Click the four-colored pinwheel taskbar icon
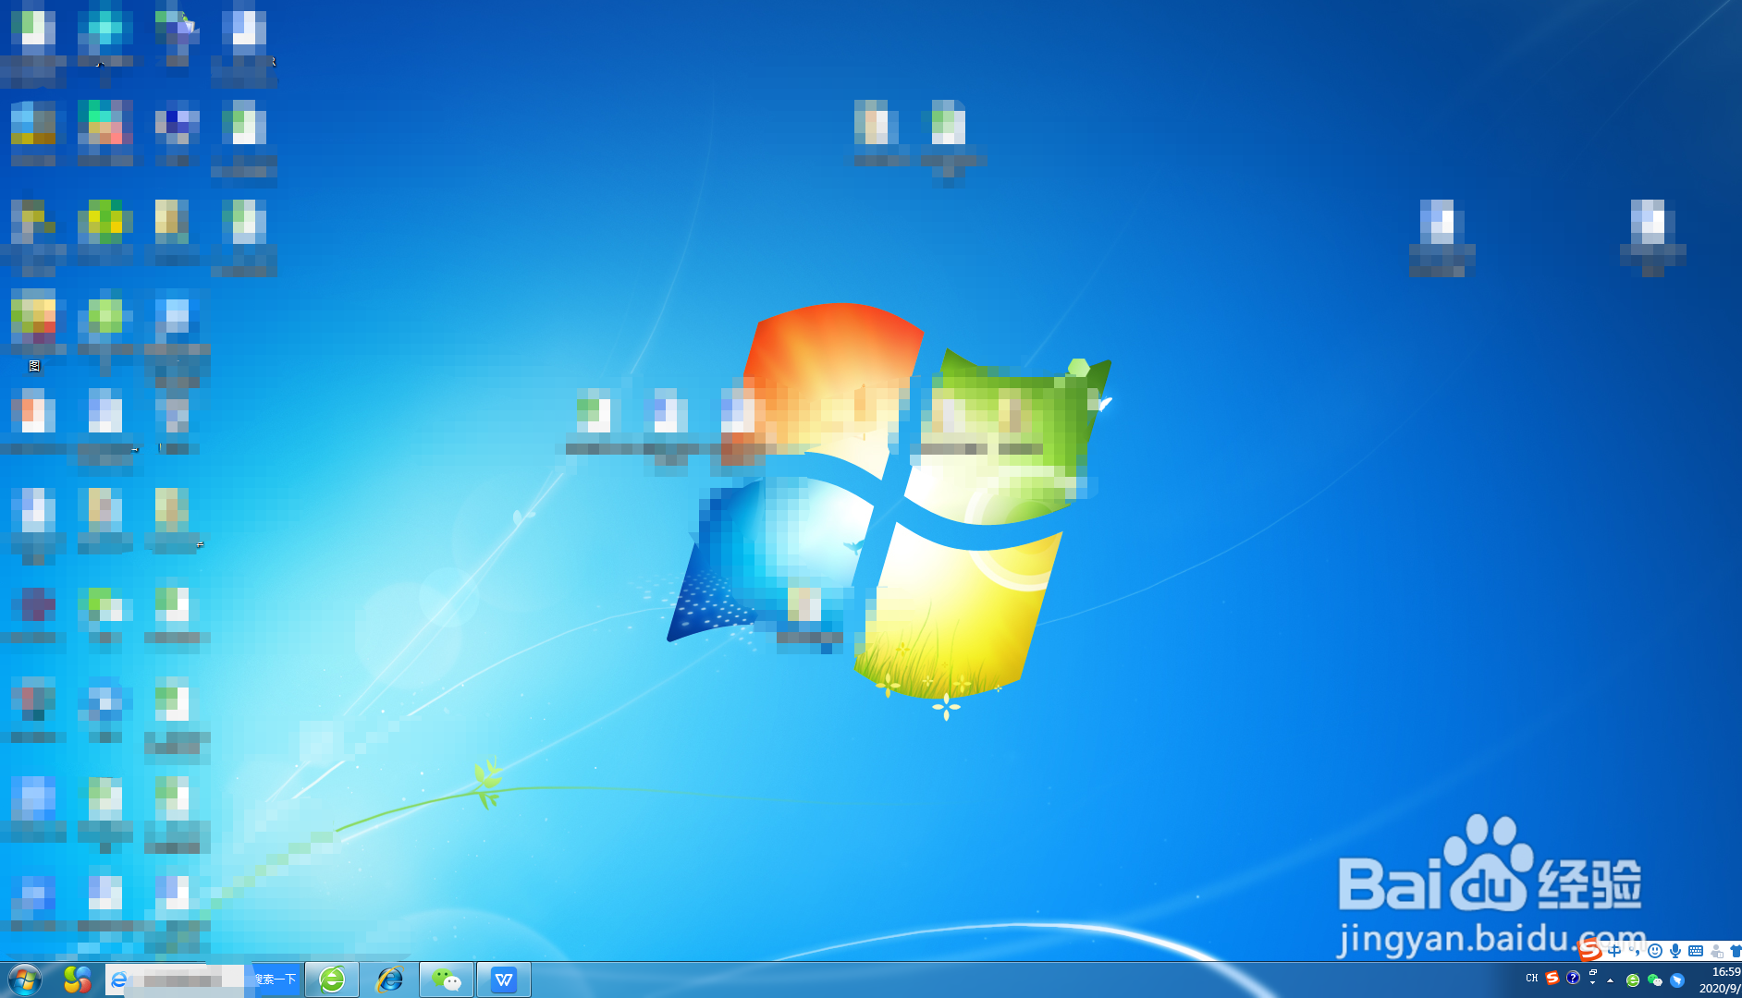The width and height of the screenshot is (1742, 998). coord(78,980)
